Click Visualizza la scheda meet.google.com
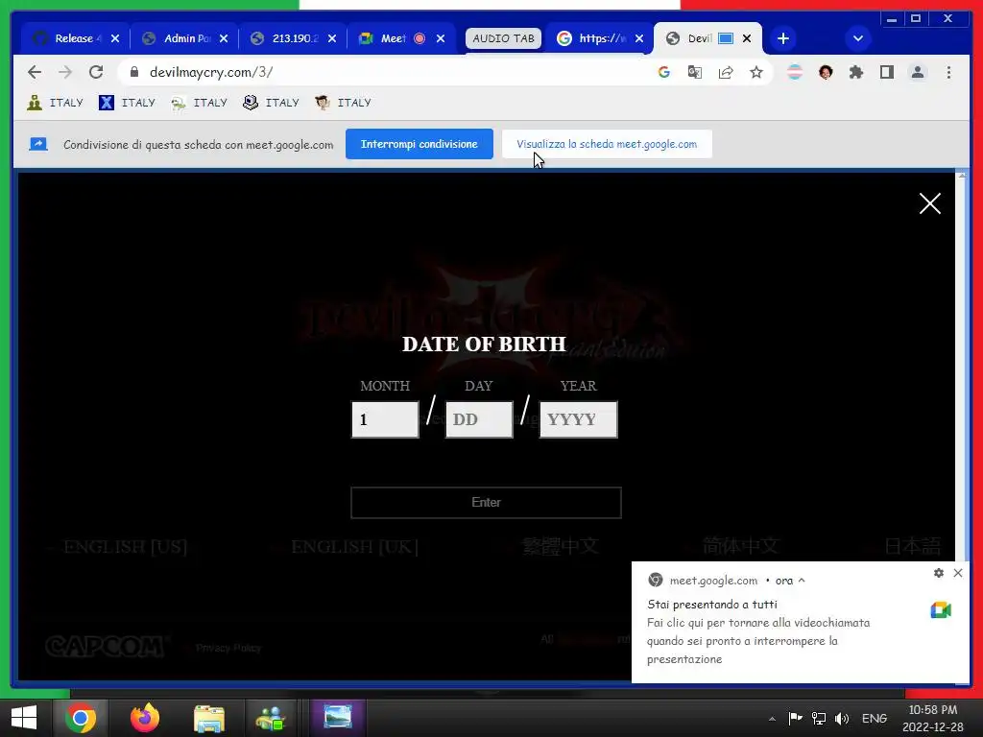983x737 pixels. tap(607, 144)
